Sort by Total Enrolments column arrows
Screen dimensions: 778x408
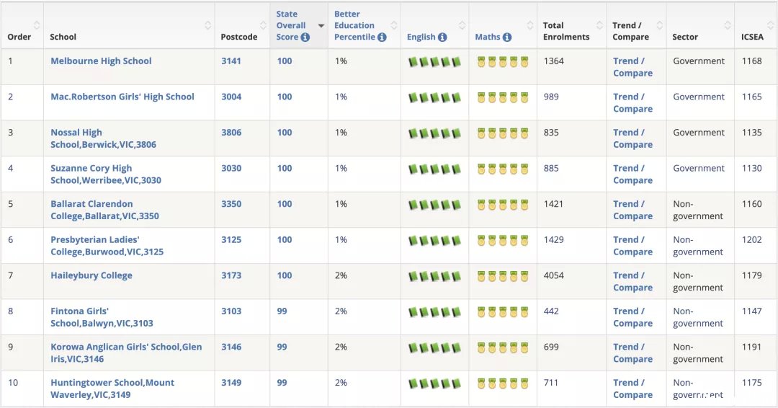[x=599, y=25]
